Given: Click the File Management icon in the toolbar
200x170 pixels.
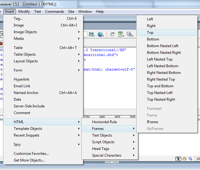Looking at the screenshot, I should click(x=91, y=34).
